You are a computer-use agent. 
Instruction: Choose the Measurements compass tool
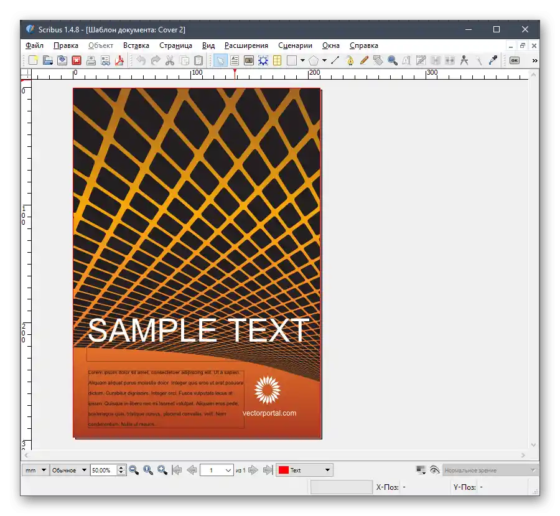(x=464, y=60)
